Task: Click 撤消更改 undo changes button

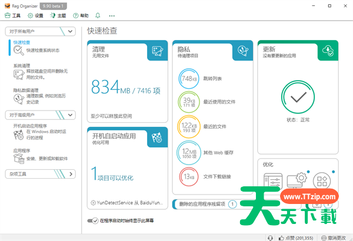Action: tap(334, 237)
